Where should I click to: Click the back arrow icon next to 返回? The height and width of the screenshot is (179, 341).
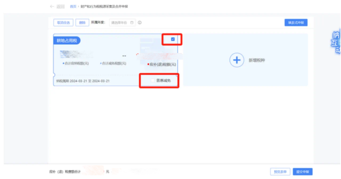click(52, 7)
